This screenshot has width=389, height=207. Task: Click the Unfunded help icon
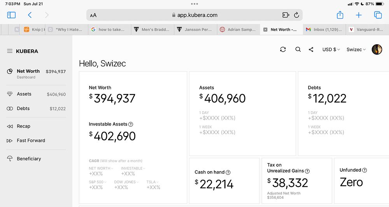364,170
